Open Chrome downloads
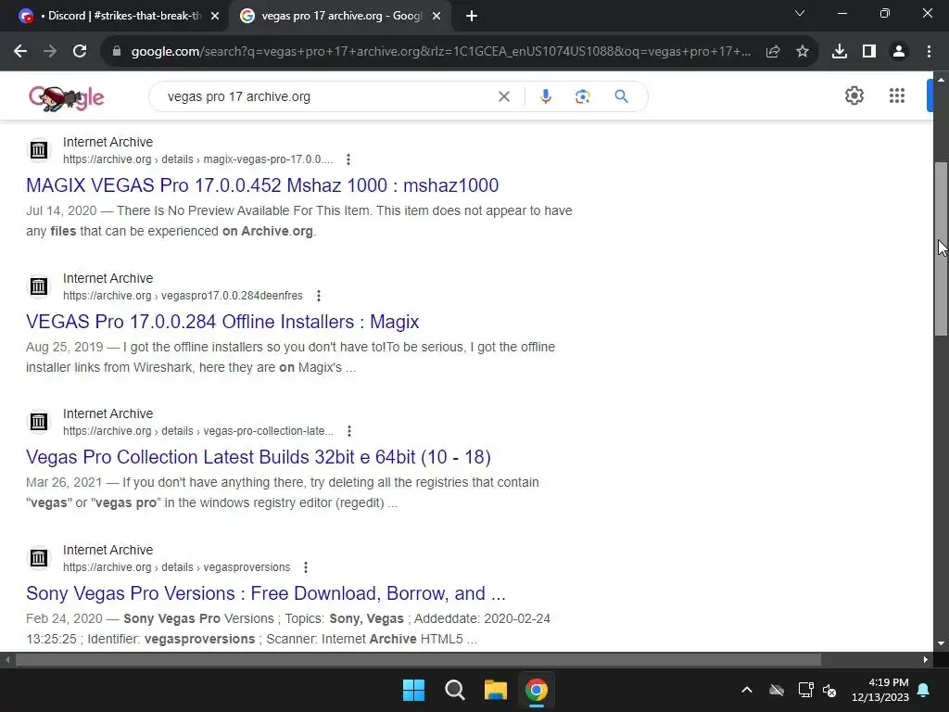Image resolution: width=949 pixels, height=712 pixels. coord(840,52)
